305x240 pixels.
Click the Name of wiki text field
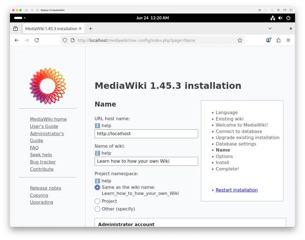coord(146,161)
